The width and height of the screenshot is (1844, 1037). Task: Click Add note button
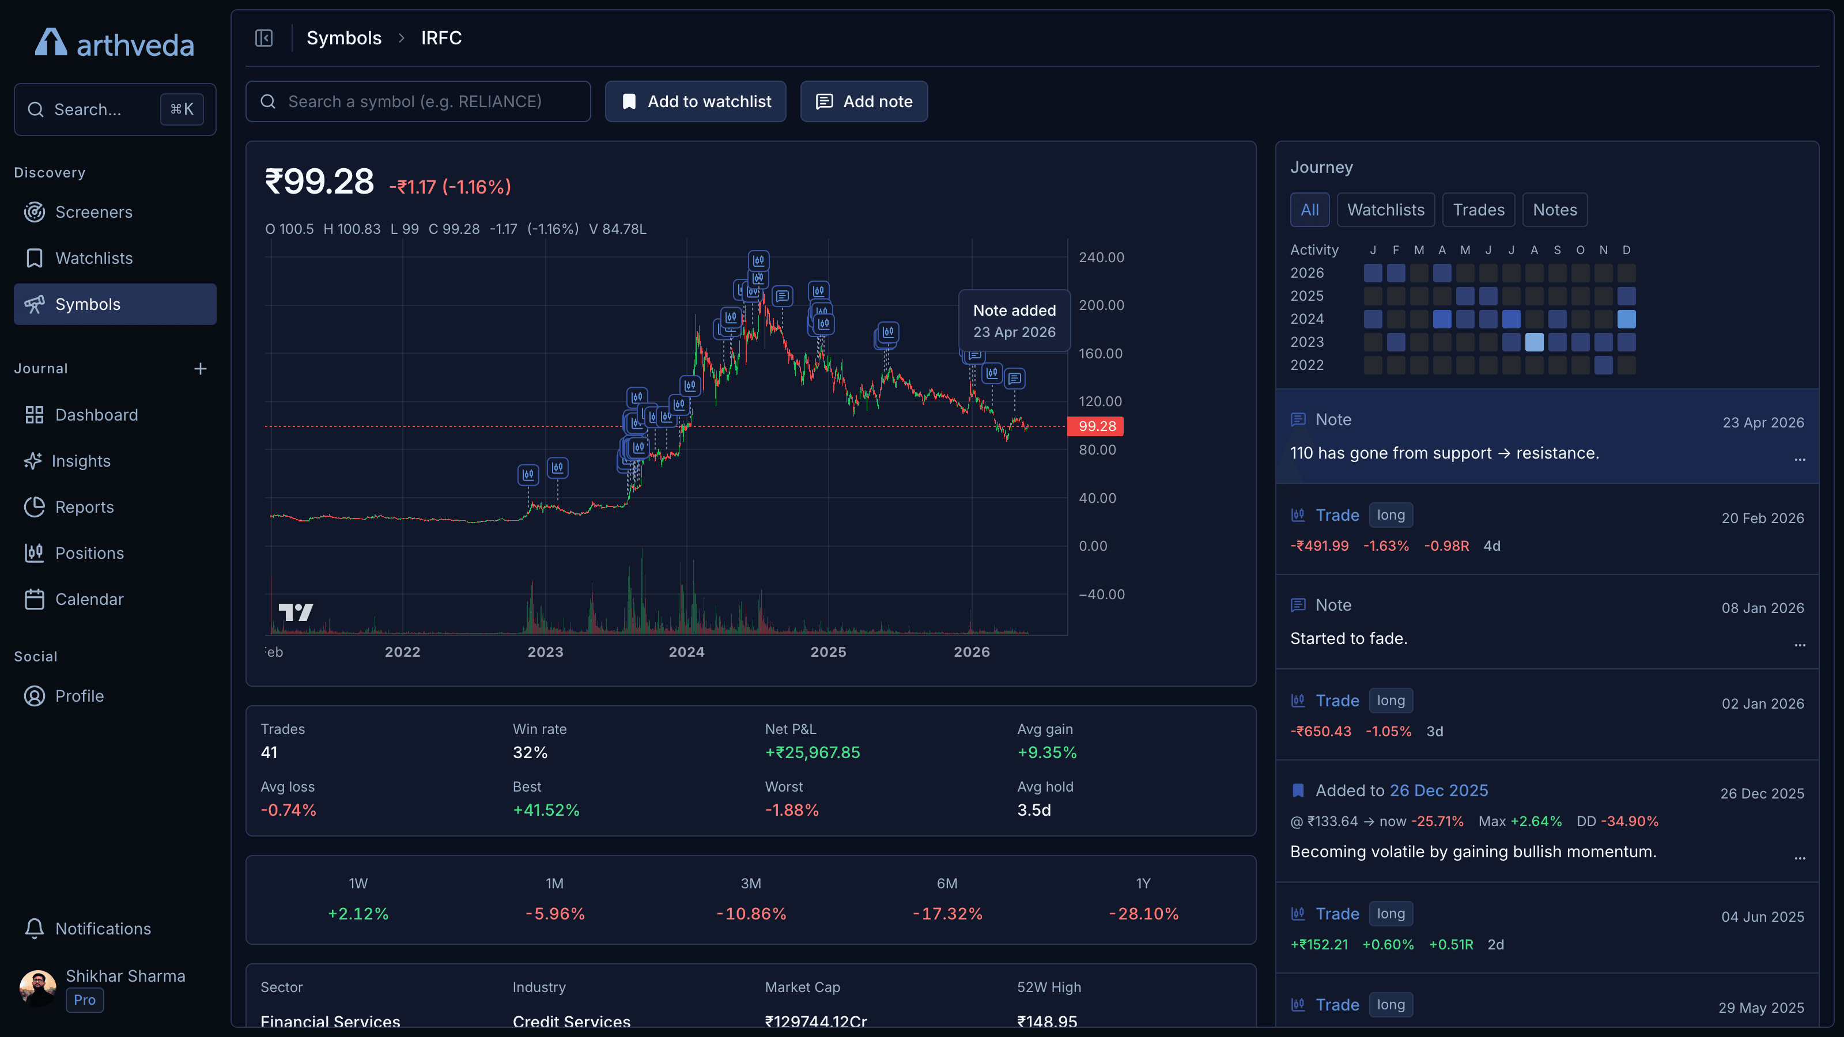(x=863, y=101)
